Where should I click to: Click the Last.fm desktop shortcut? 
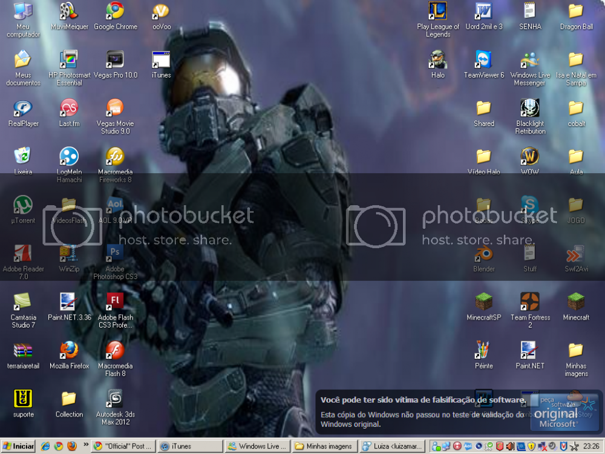[x=70, y=113]
